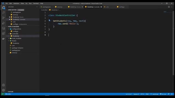Image resolution: width=175 pixels, height=98 pixels.
Task: Click JavaScript language mode in status bar
Action: pyautogui.click(x=154, y=94)
